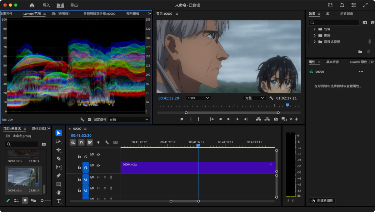Select the Slip tool
Viewport: 375px width, 212px height.
(58, 167)
